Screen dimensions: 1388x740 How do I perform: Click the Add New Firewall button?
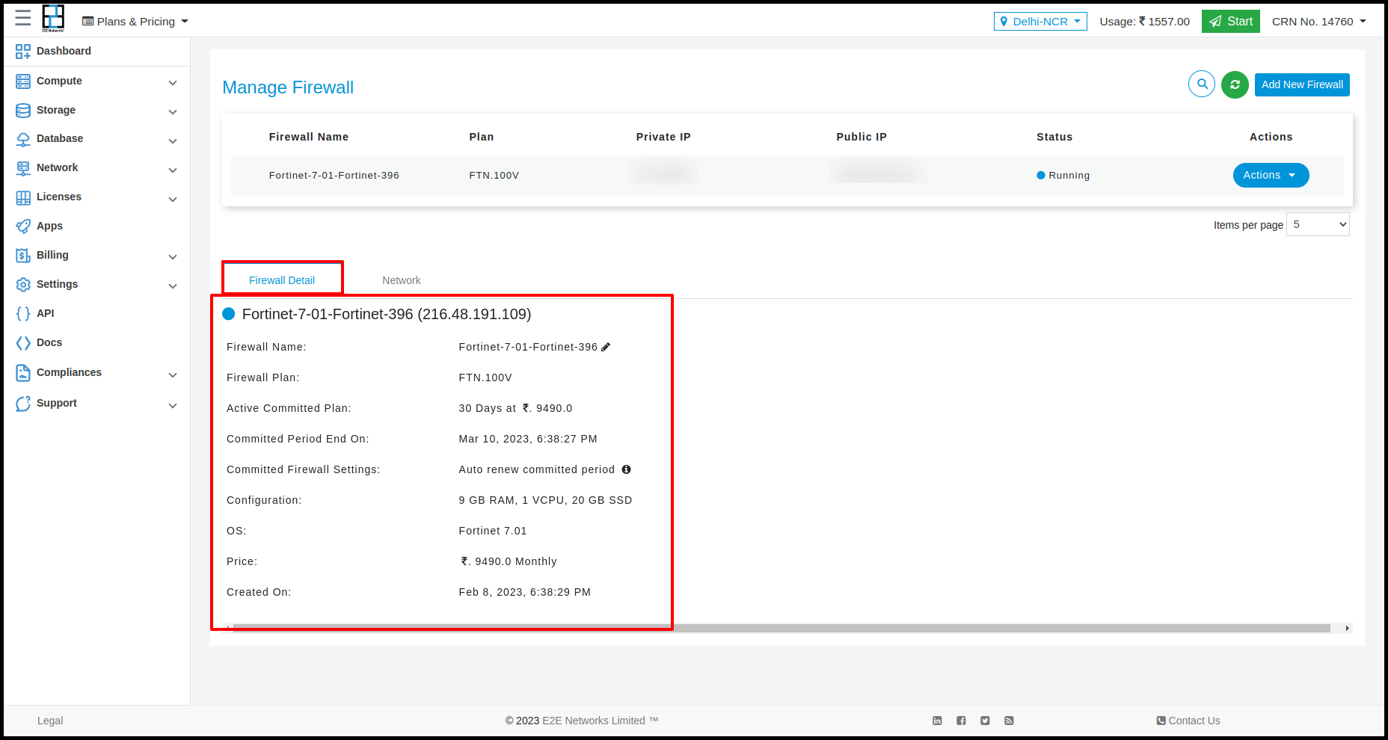[x=1302, y=84]
